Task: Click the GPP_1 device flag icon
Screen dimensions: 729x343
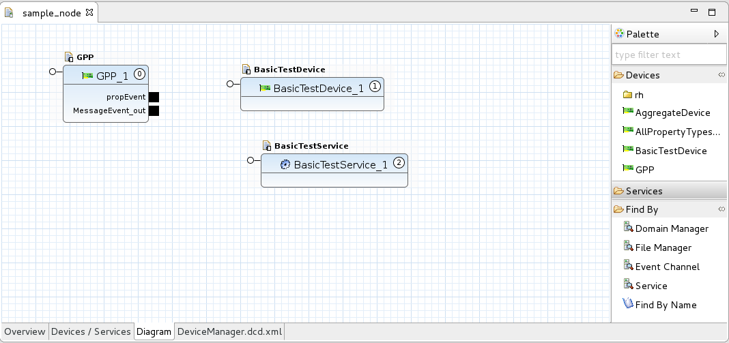Action: tap(87, 76)
